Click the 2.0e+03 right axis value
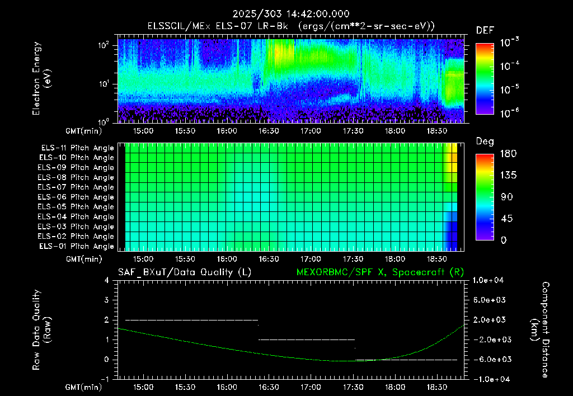The height and width of the screenshot is (396, 573). pyautogui.click(x=490, y=320)
